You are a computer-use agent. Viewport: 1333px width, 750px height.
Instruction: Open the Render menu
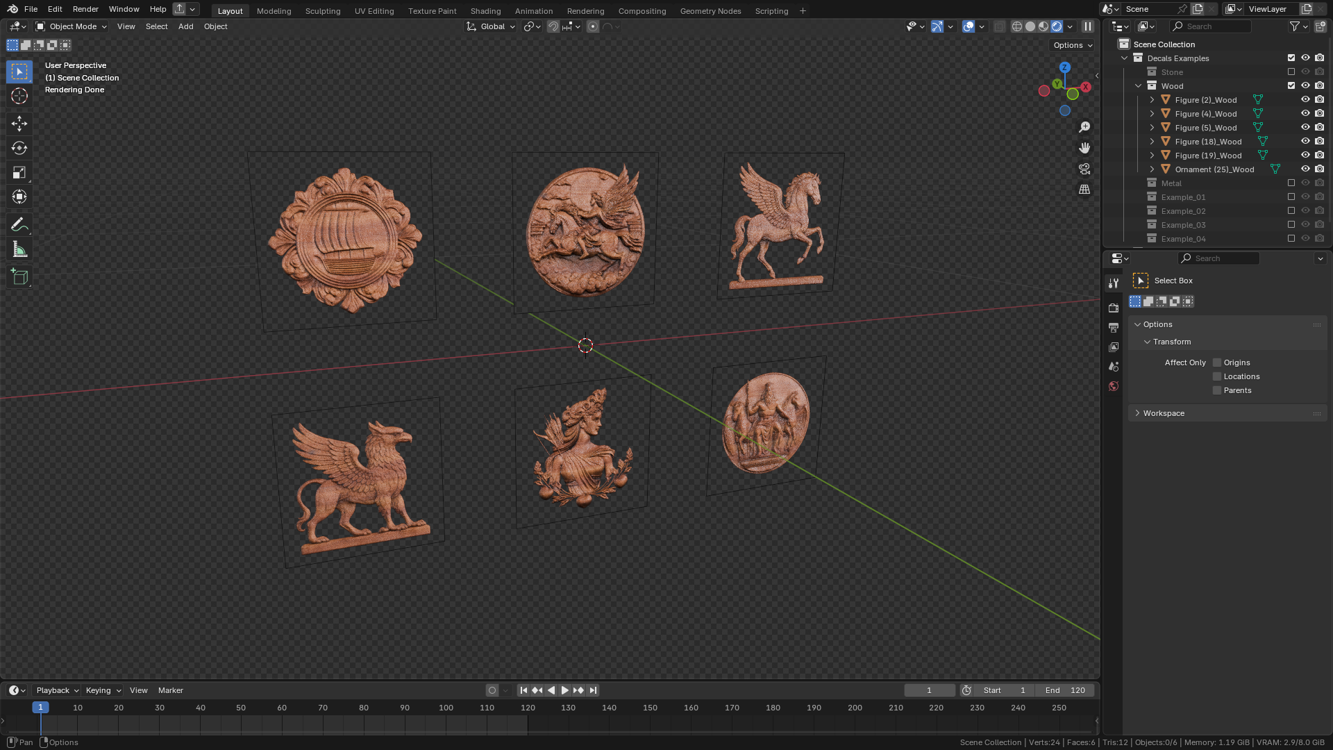(x=85, y=9)
